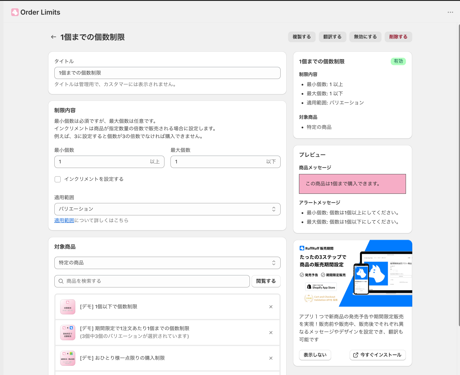Click product name [デモ] 1個以下で個数制限

click(109, 307)
